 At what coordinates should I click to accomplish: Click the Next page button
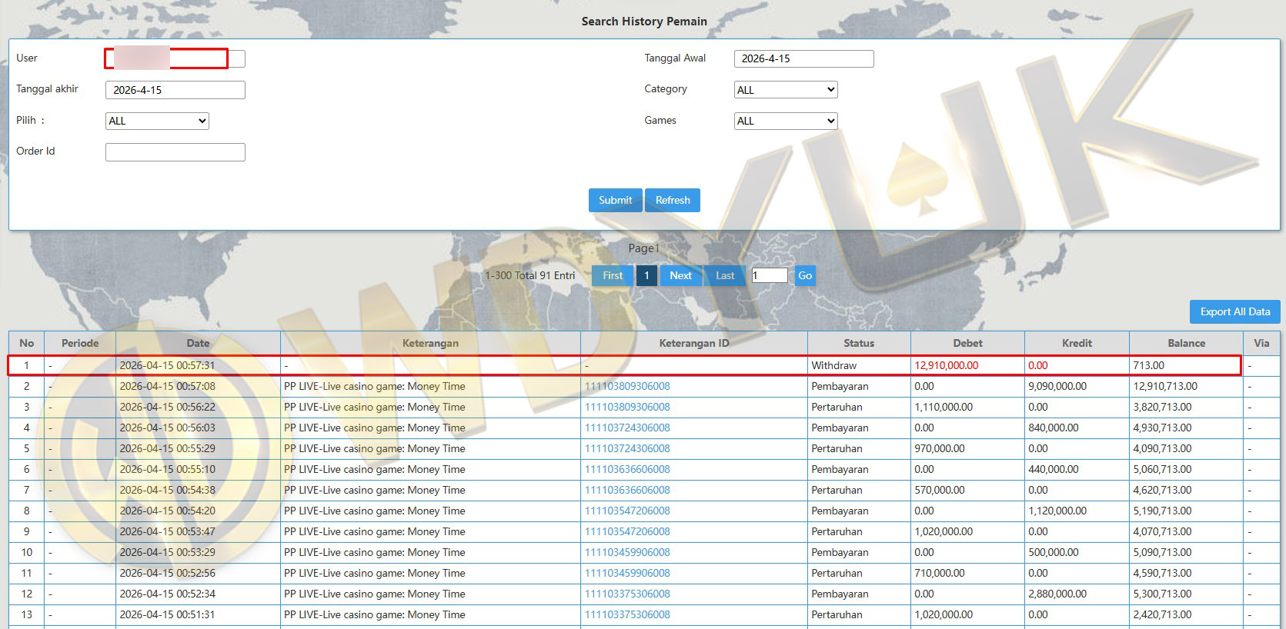coord(680,275)
